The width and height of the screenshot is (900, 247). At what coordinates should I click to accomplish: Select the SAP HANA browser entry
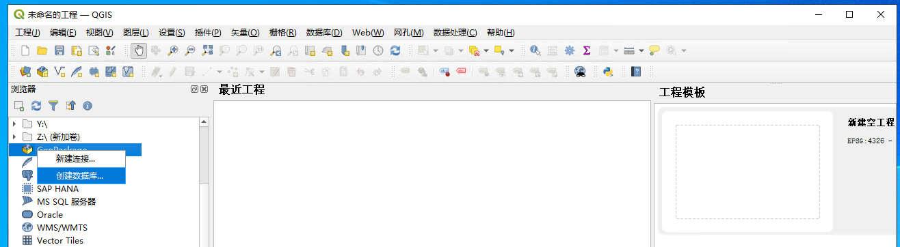(57, 188)
